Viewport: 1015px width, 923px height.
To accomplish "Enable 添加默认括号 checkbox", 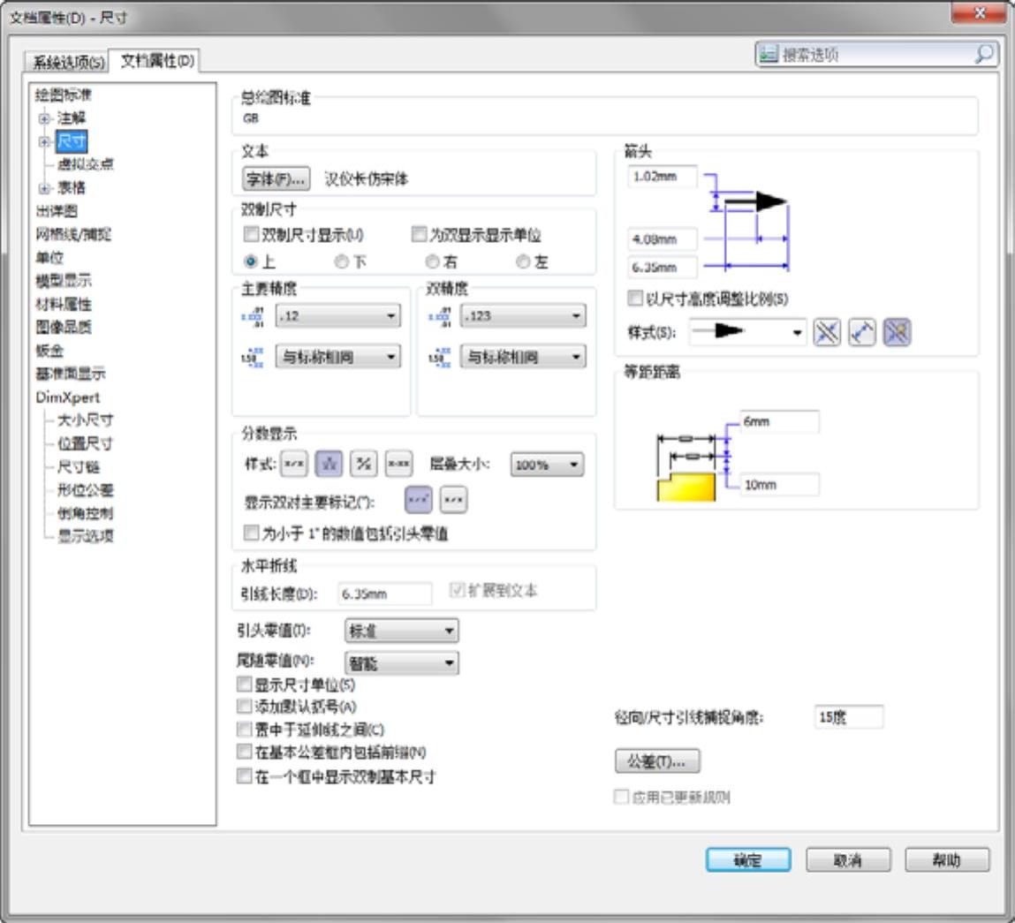I will (244, 707).
